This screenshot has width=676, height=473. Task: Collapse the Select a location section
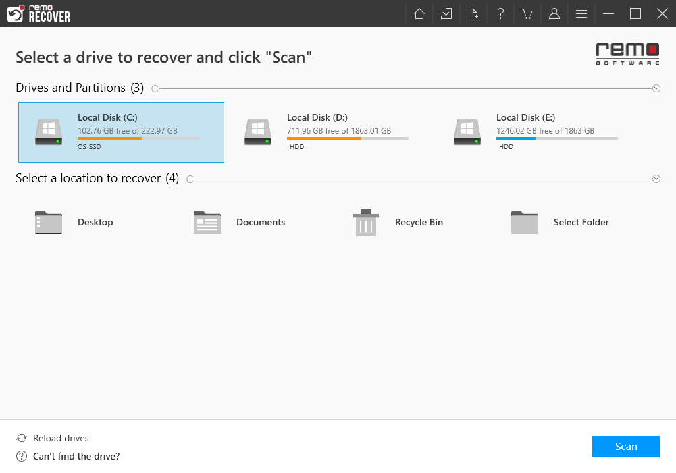[x=655, y=178]
